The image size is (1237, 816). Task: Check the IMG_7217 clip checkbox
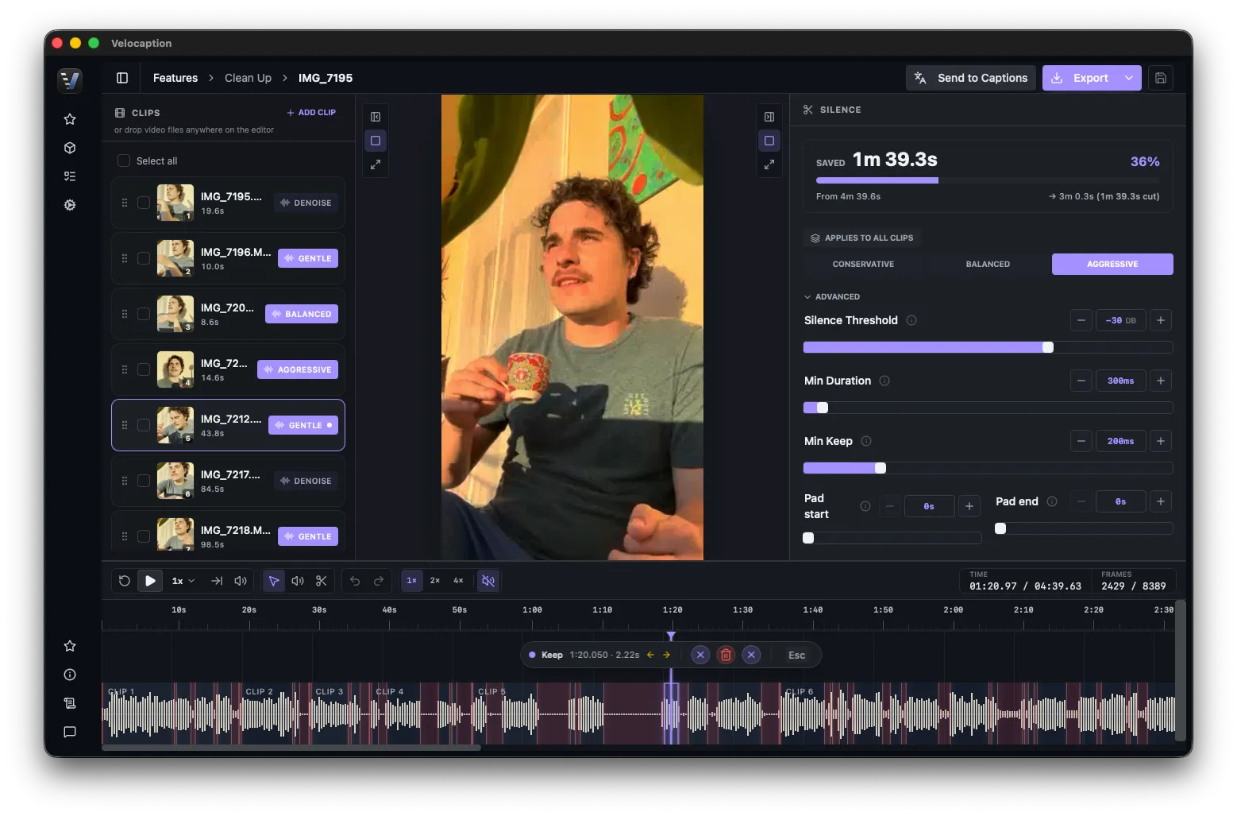click(144, 481)
